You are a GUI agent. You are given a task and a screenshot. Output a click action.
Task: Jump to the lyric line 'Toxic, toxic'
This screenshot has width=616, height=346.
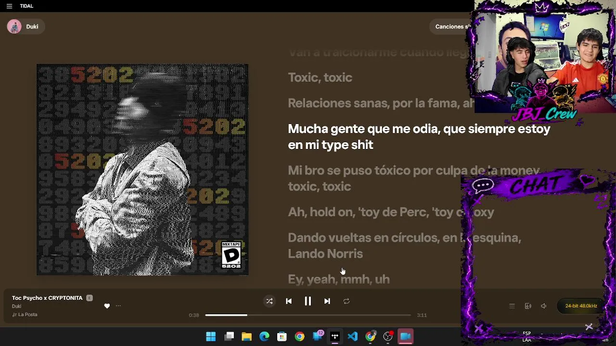(320, 77)
